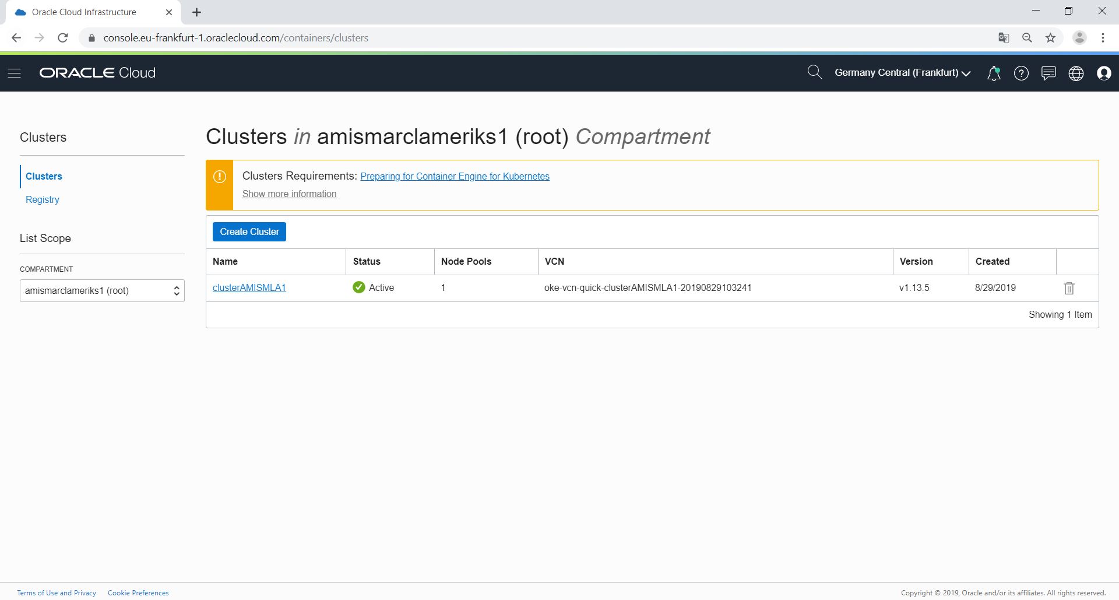Open the user profile icon
The image size is (1119, 600).
click(1103, 73)
